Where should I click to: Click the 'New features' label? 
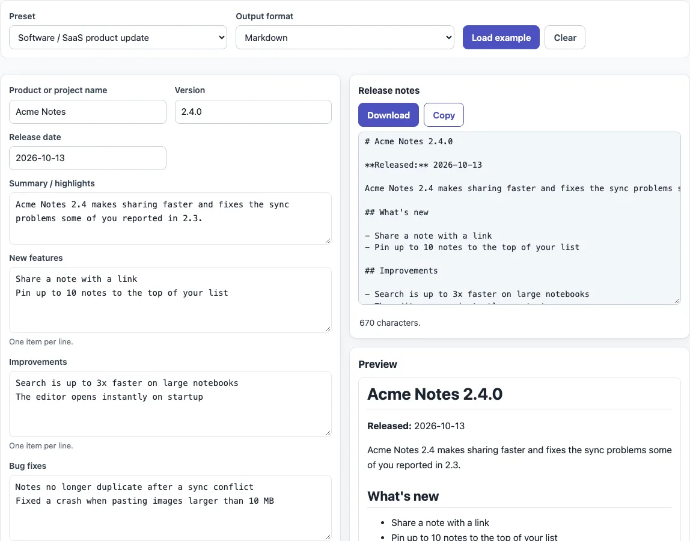pos(36,258)
